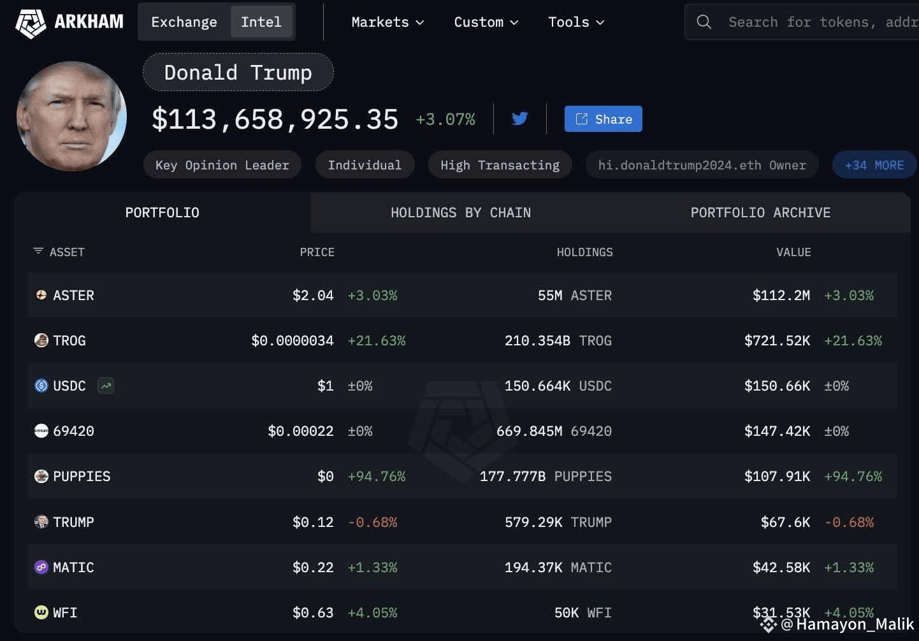Image resolution: width=919 pixels, height=641 pixels.
Task: Open the HOLDINGS BY CHAIN tab
Action: tap(461, 212)
